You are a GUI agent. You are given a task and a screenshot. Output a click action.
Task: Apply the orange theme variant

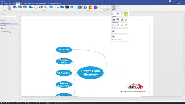coord(90,7)
